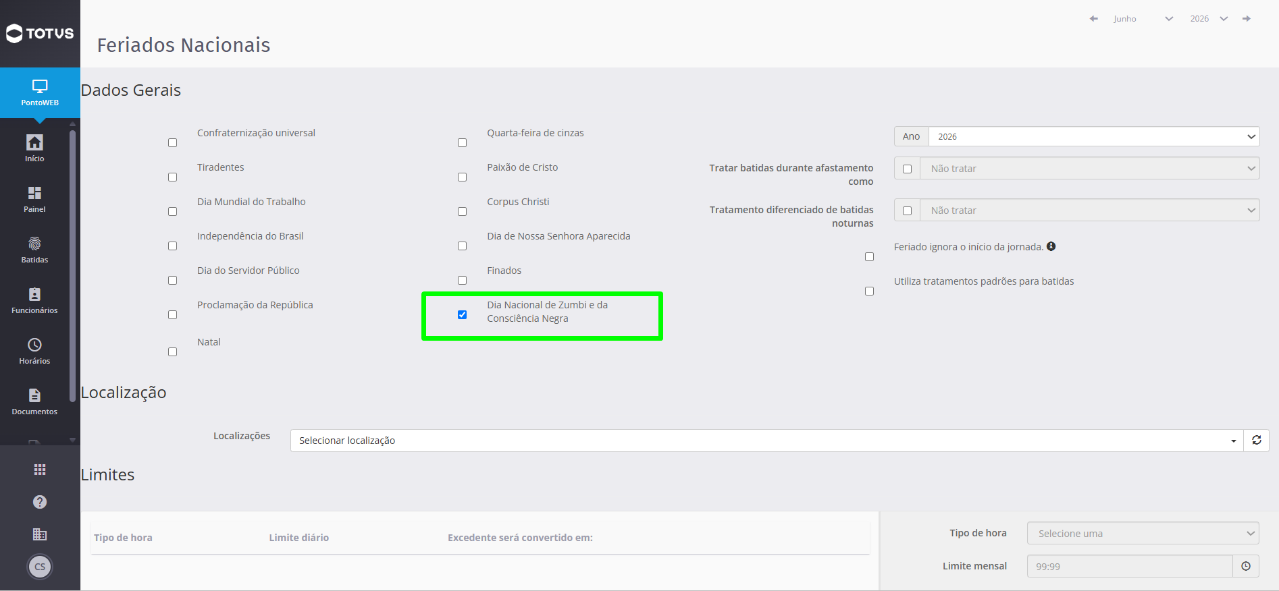Screen dimensions: 1279x591
Task: Open the Limite mensal clock picker
Action: point(1246,567)
